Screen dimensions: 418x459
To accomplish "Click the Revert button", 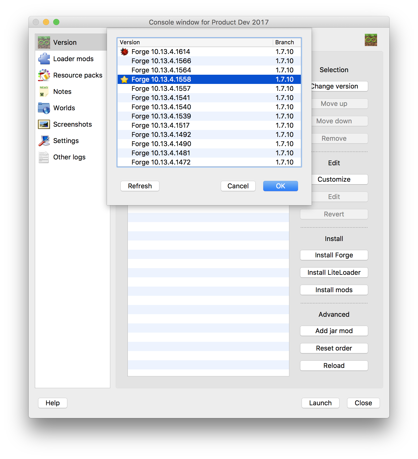I will [x=334, y=214].
